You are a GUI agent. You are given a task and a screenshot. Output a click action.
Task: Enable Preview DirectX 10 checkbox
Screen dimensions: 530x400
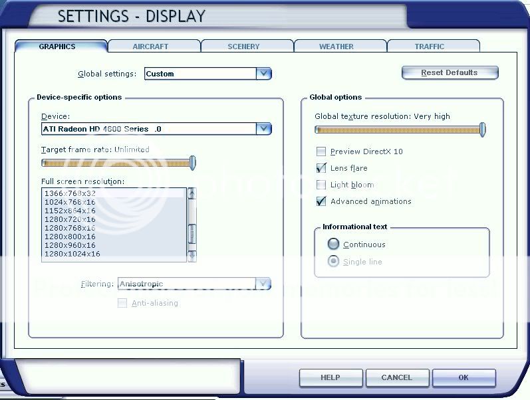322,151
